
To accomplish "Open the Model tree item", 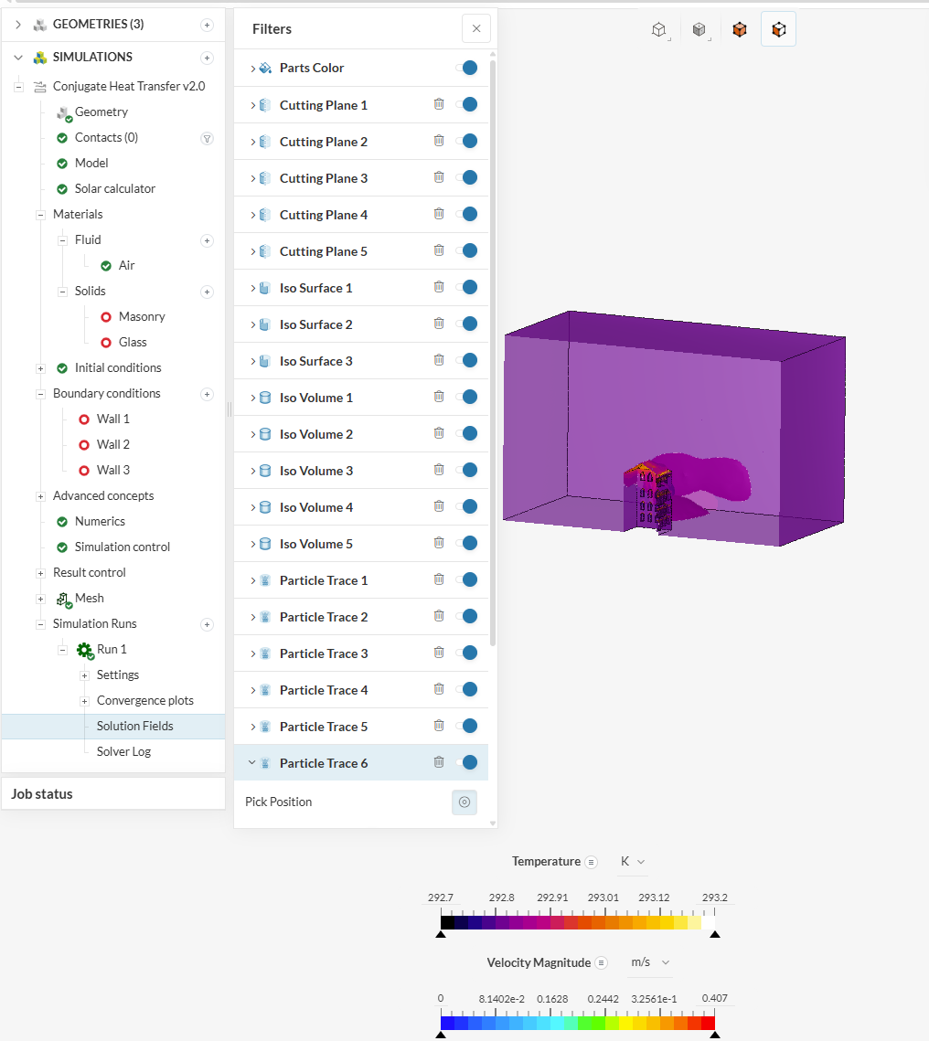I will [91, 164].
